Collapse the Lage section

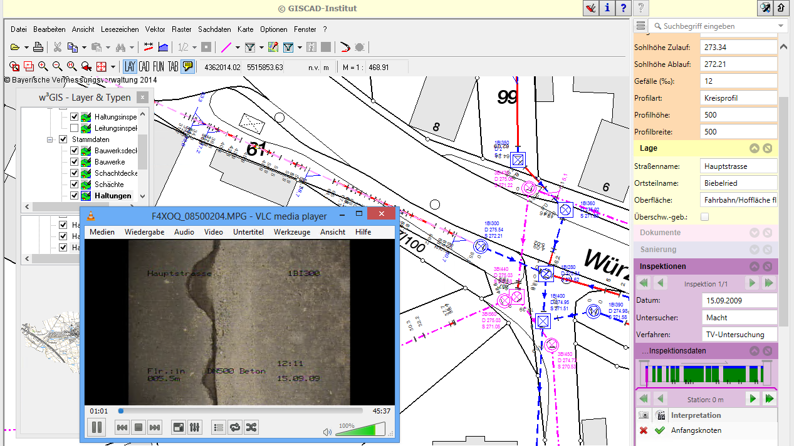point(755,148)
